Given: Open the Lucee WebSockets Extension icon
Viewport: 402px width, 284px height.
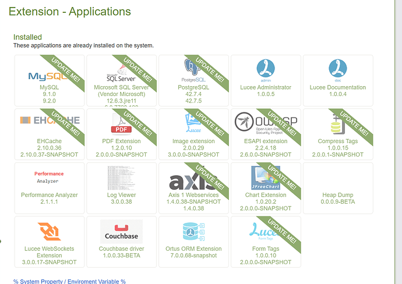Looking at the screenshot, I should click(49, 231).
